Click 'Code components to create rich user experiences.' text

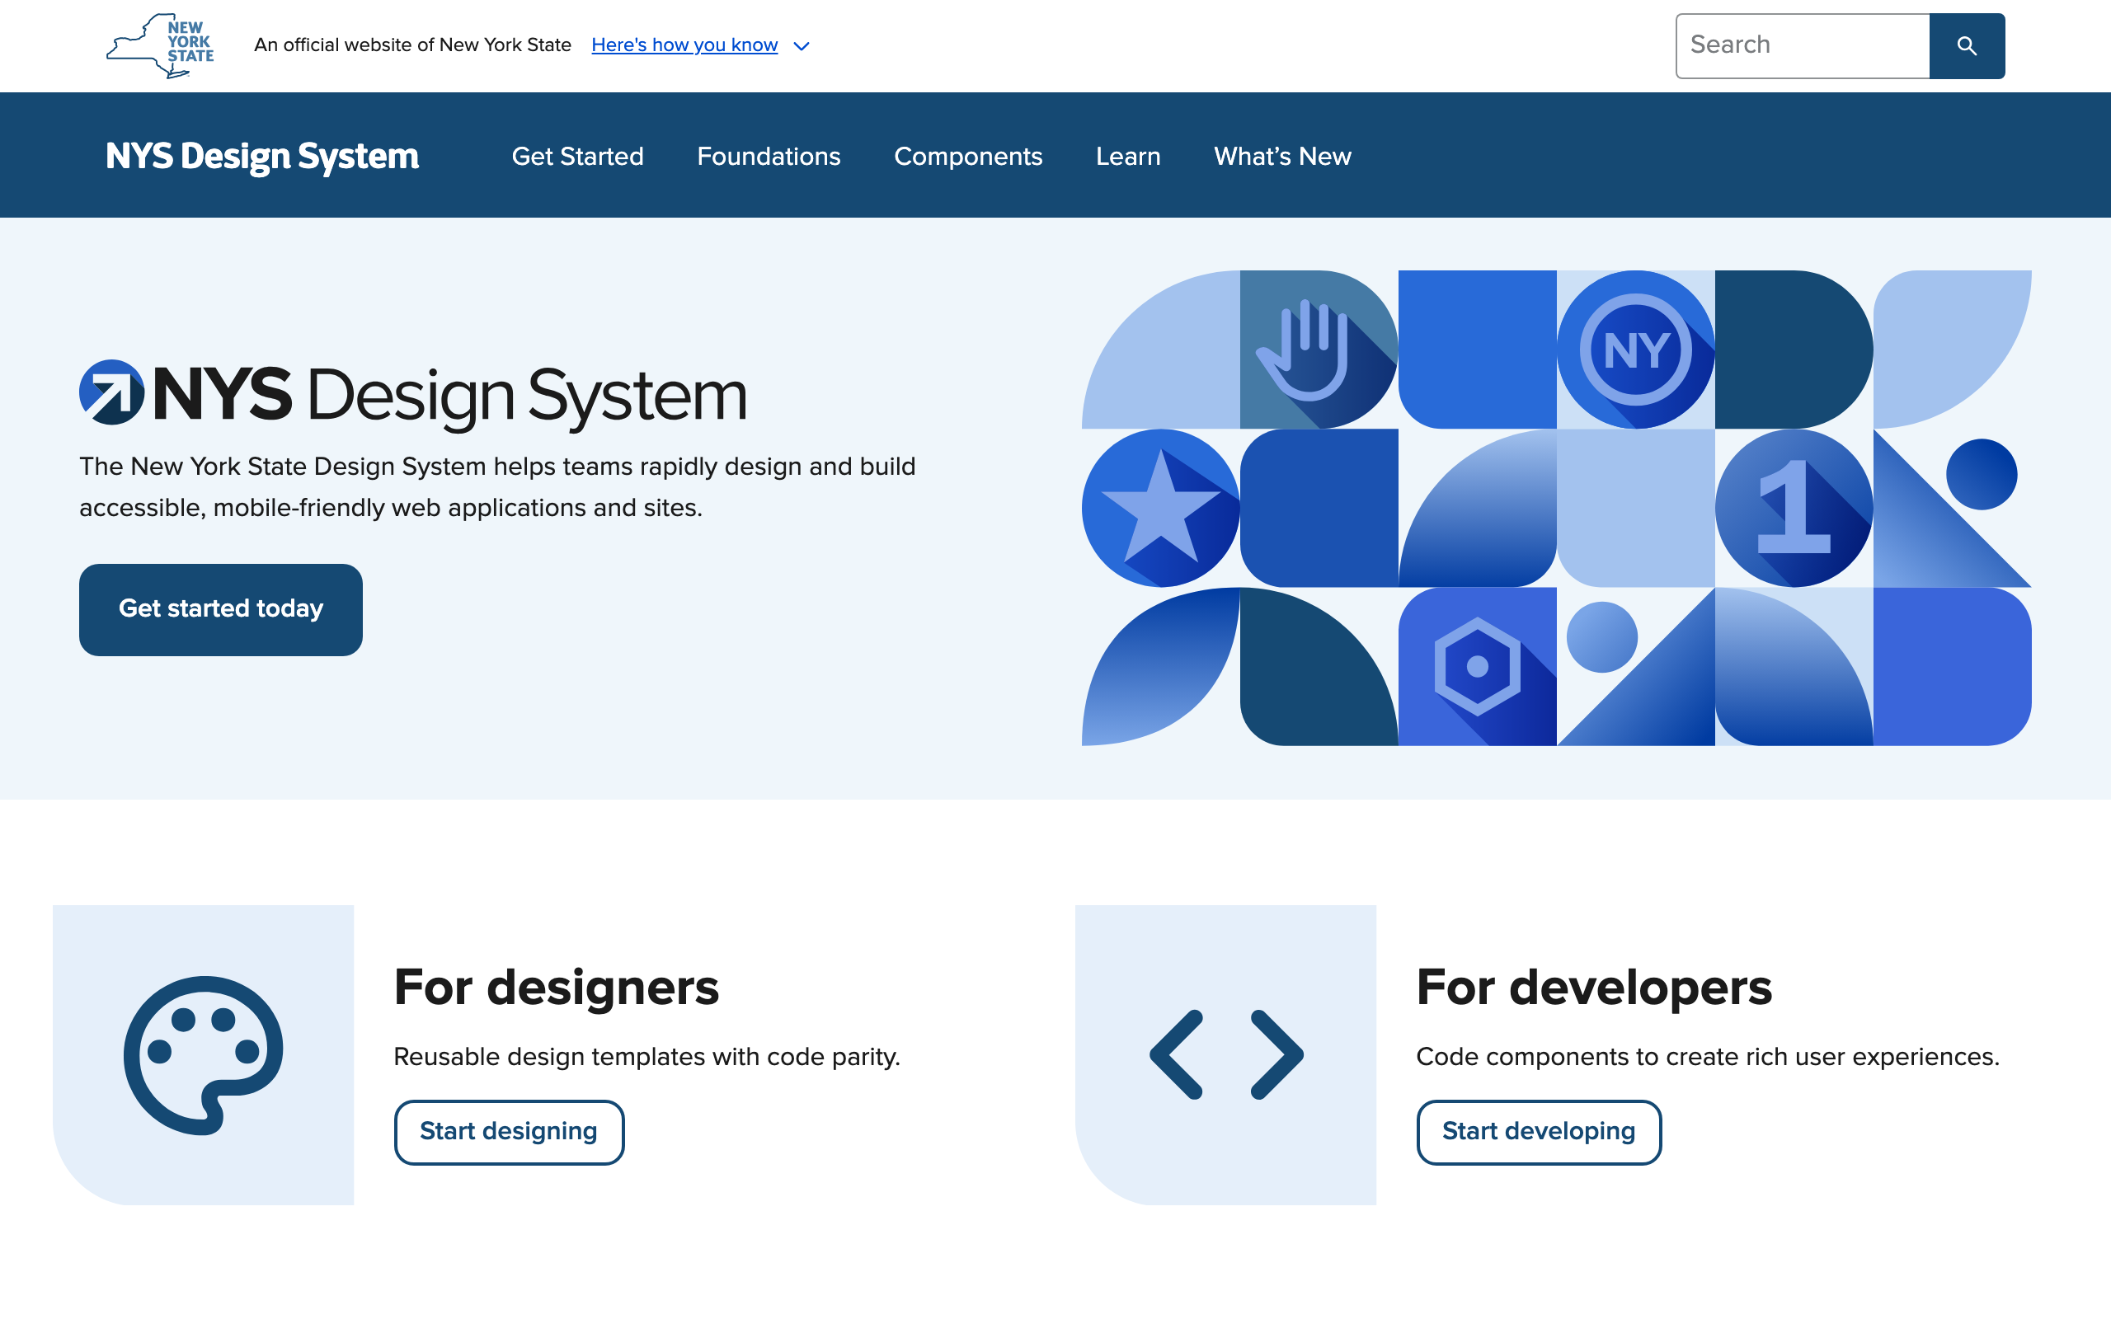point(1707,1056)
